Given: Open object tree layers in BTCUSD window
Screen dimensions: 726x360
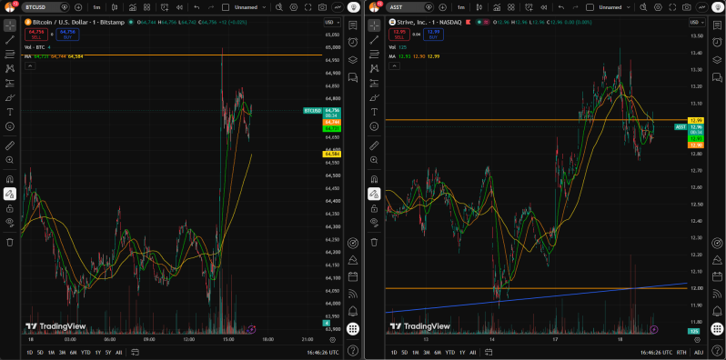Looking at the screenshot, I should (x=353, y=59).
